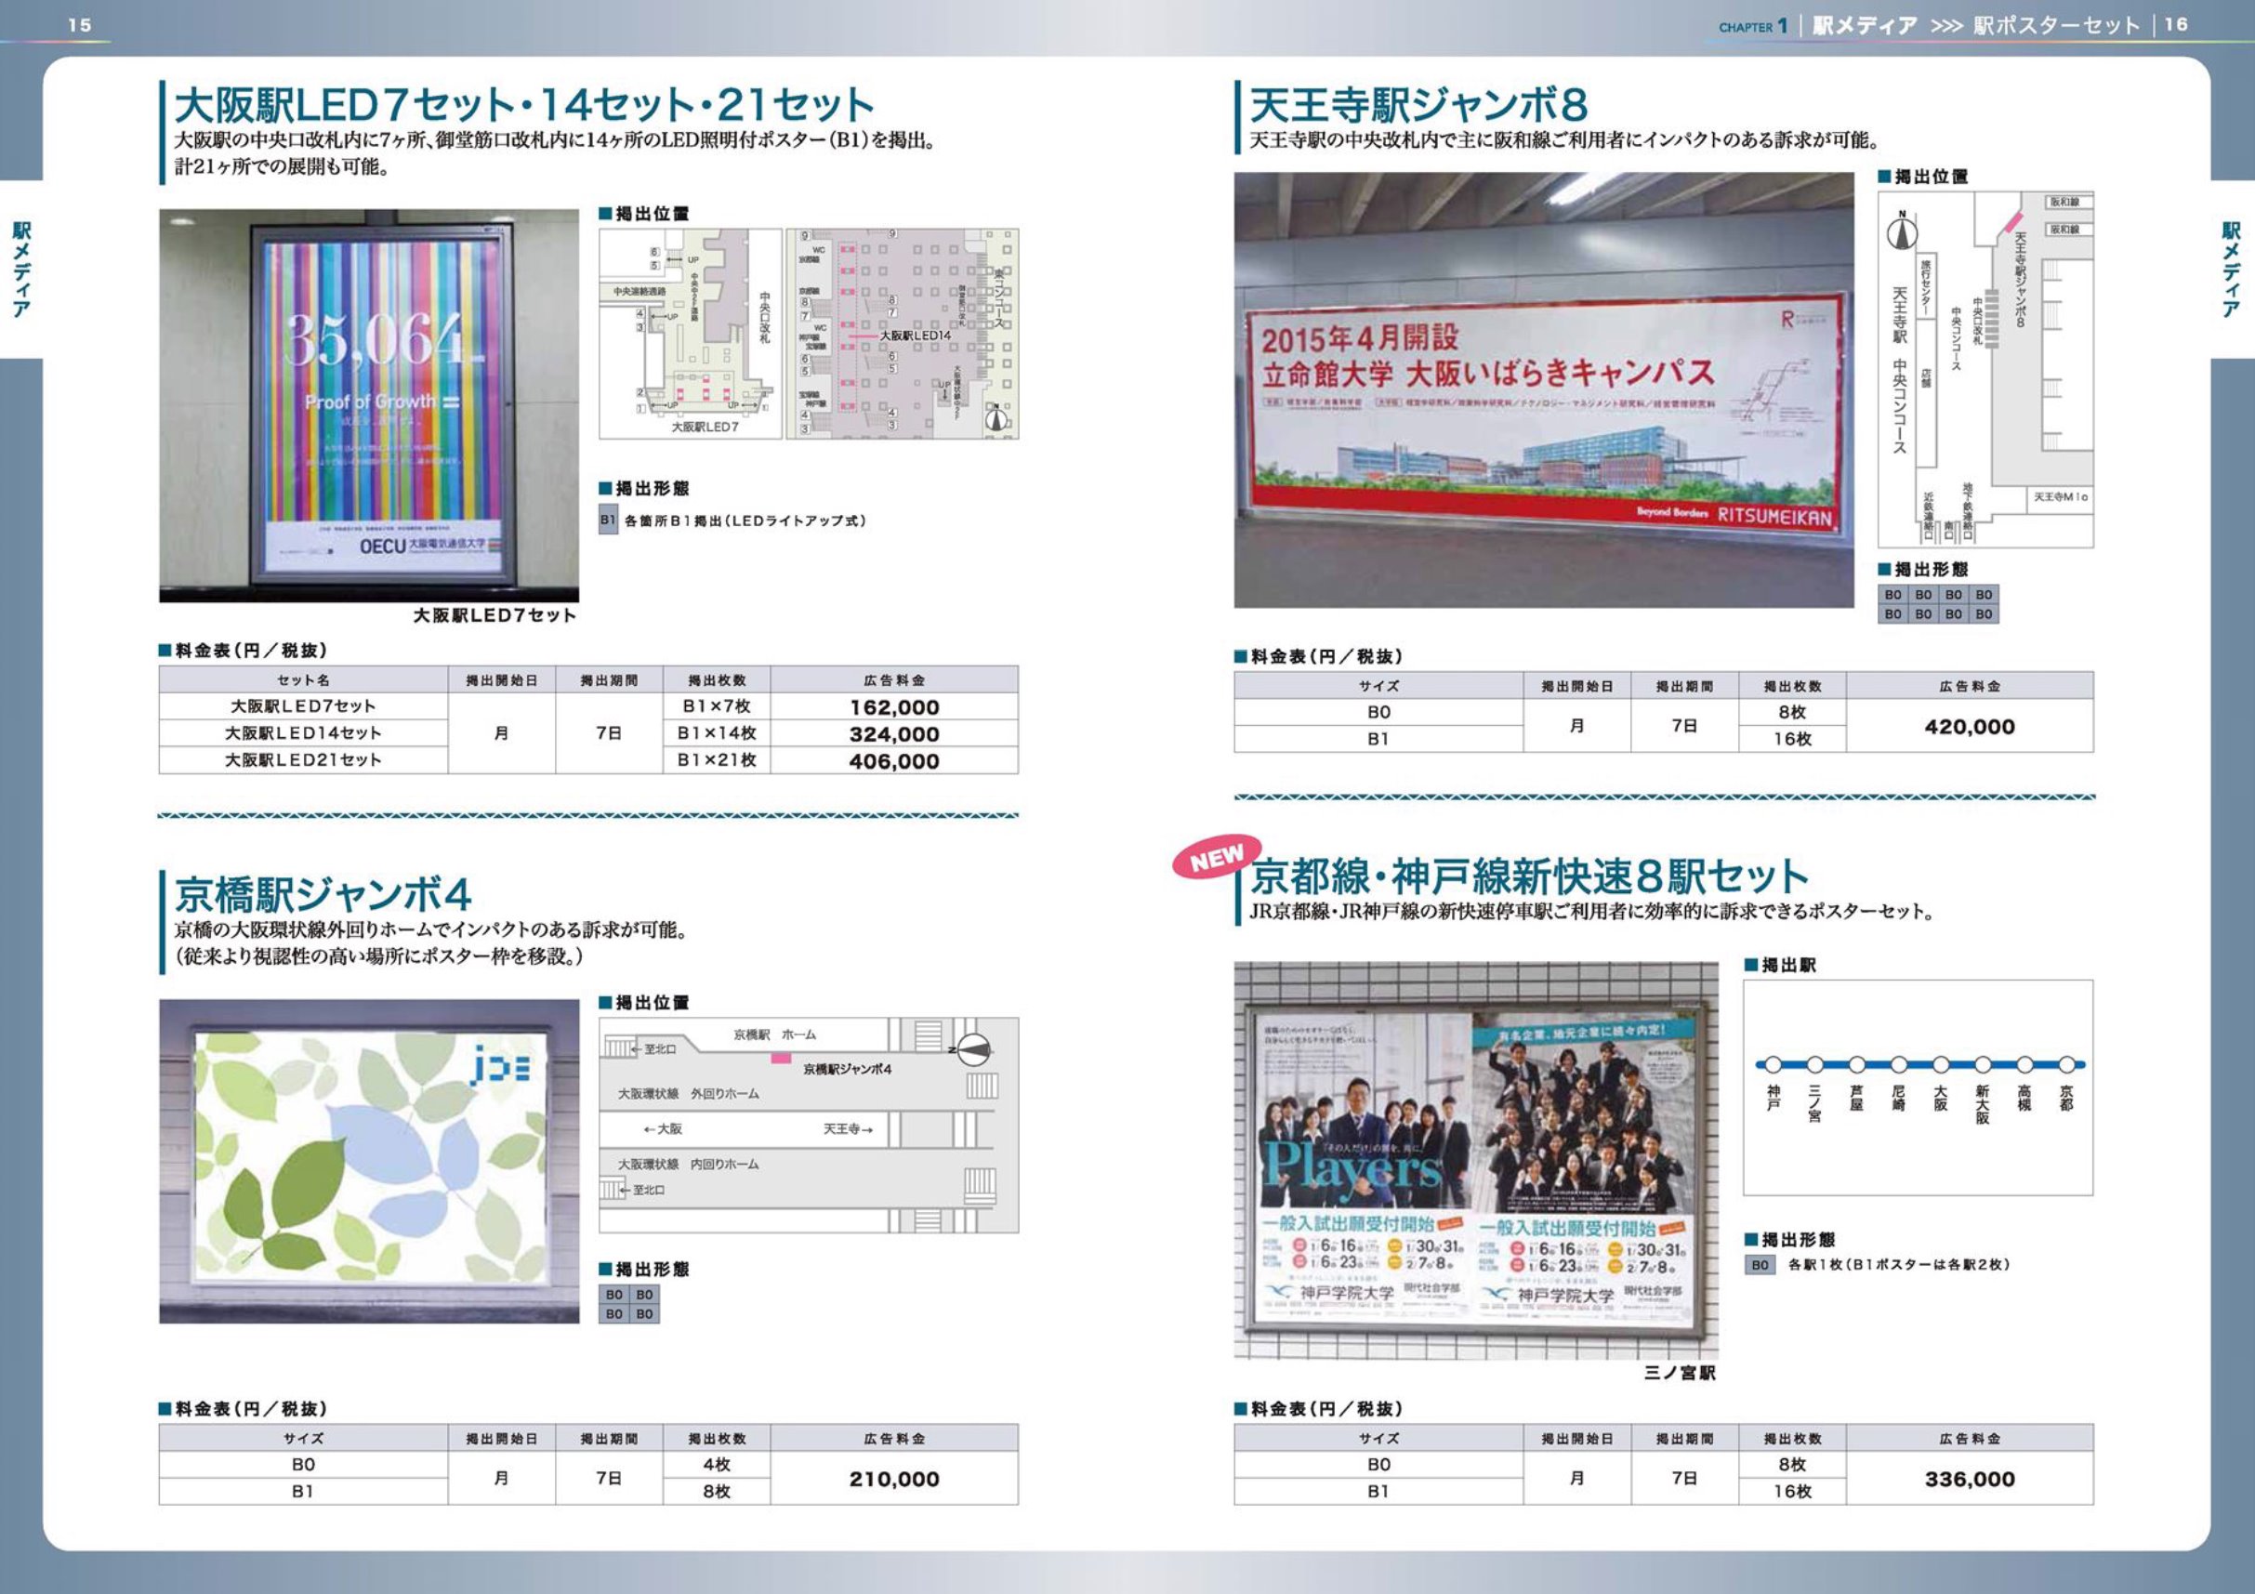Click the 掲出駅 section label

pos(1781,966)
